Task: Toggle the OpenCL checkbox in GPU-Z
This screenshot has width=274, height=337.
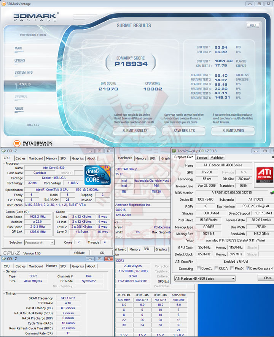Action: coord(199,268)
